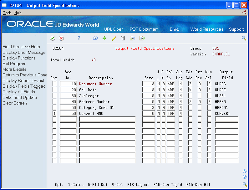Click the green checkmark OK icon
Viewport: 249px width, 190px height.
coord(53,38)
